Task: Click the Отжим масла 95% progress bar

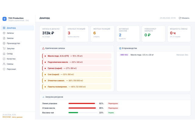Action: (83, 108)
